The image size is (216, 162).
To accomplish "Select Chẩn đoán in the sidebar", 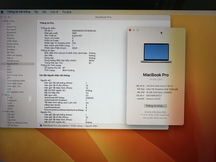I will 12,41.
